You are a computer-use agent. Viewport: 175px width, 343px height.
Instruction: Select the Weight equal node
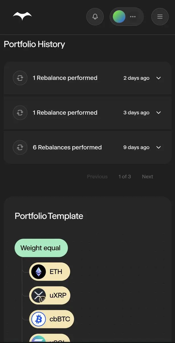[x=41, y=248]
